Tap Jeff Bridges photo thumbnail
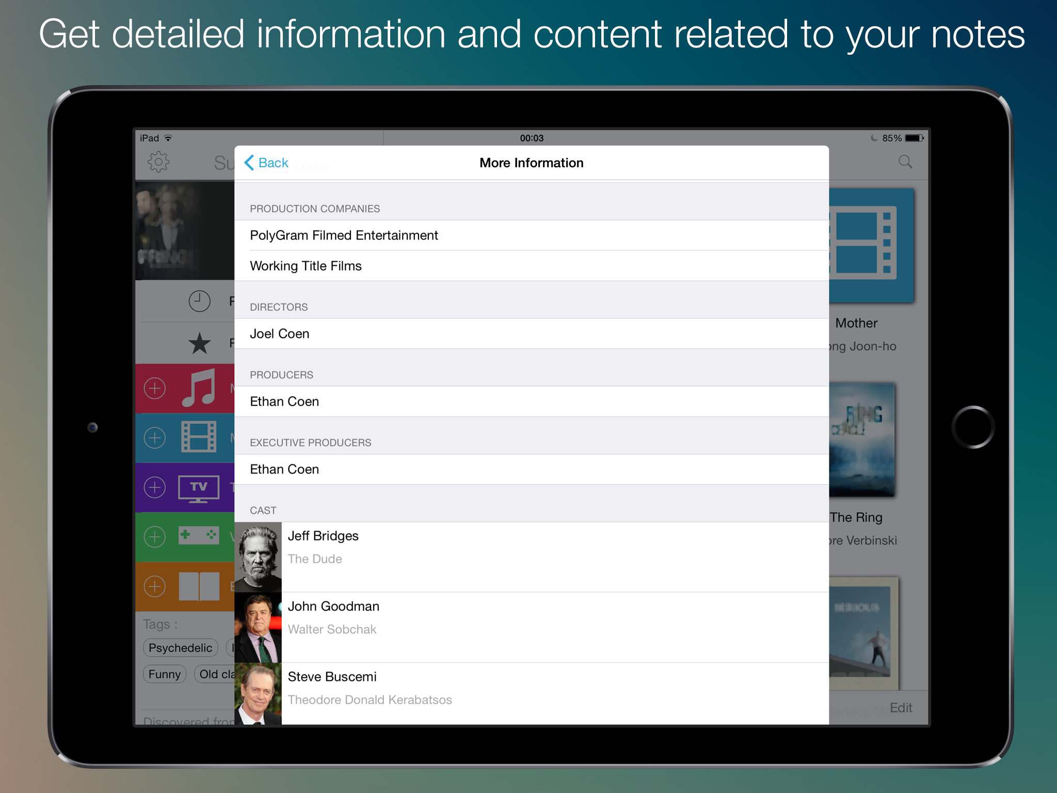Screen dimensions: 1057x793 click(x=258, y=557)
